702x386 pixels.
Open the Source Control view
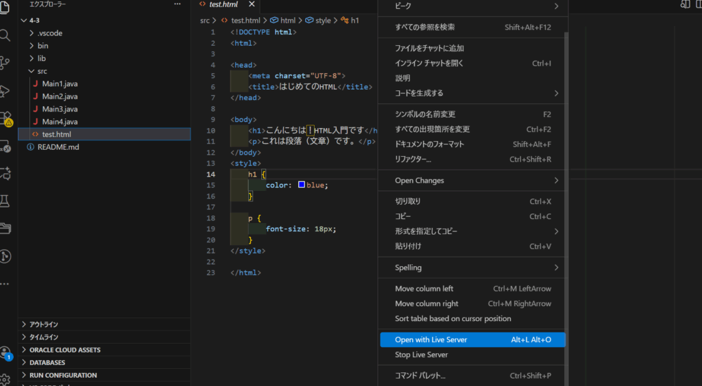(x=5, y=63)
